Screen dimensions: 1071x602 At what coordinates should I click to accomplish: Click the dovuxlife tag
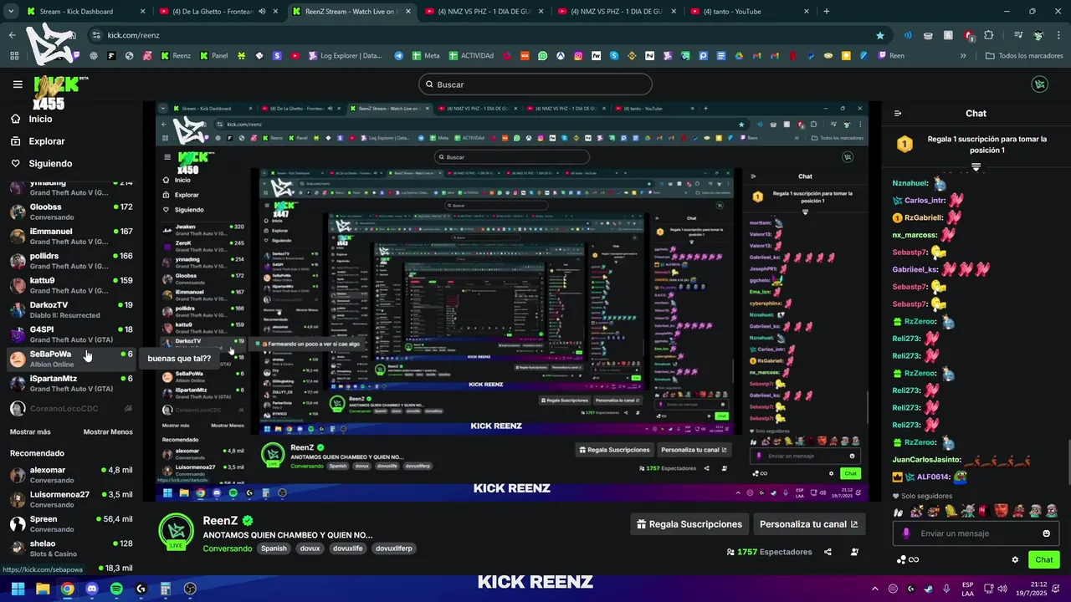(x=347, y=548)
